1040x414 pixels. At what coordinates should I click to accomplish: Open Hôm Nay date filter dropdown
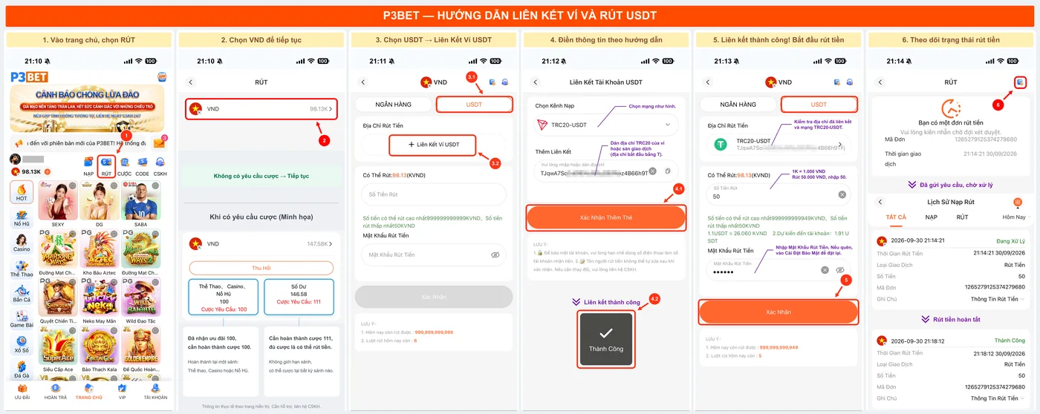click(x=1016, y=217)
